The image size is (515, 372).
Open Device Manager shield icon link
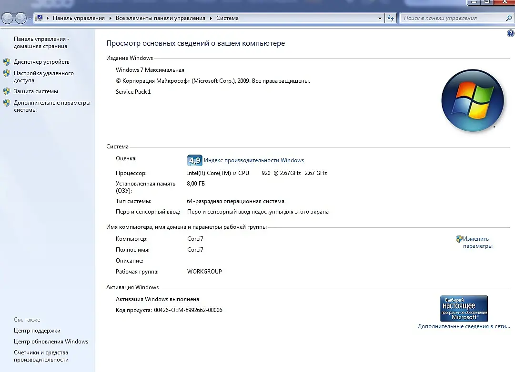coord(7,62)
